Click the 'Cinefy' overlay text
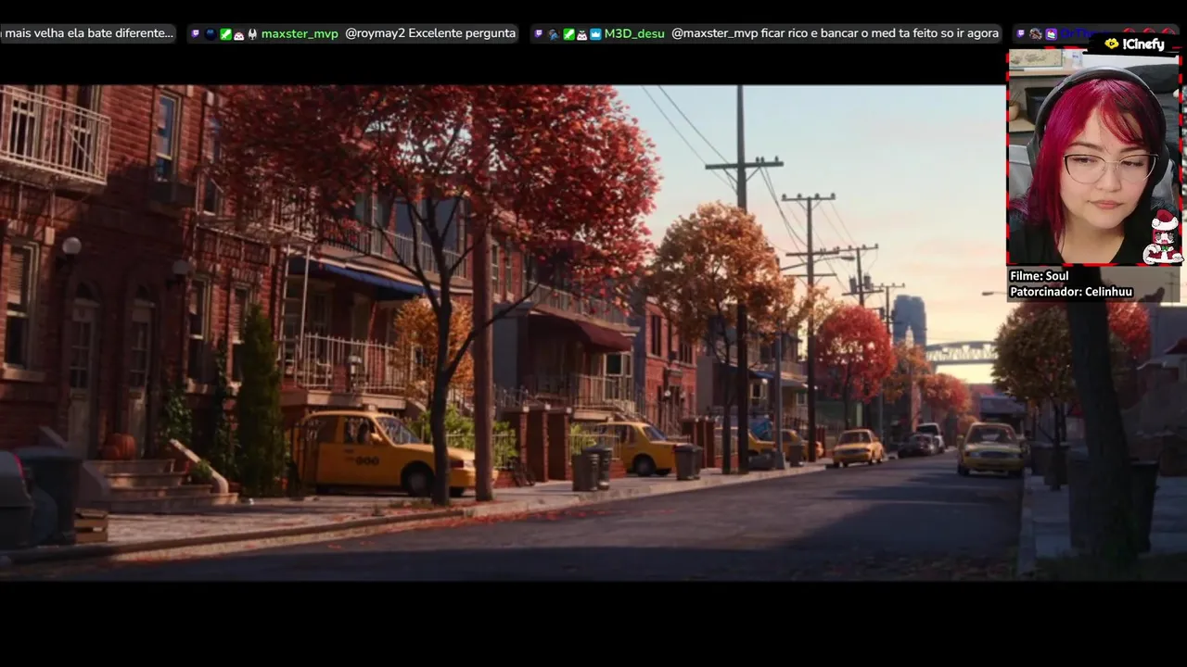 [1143, 44]
